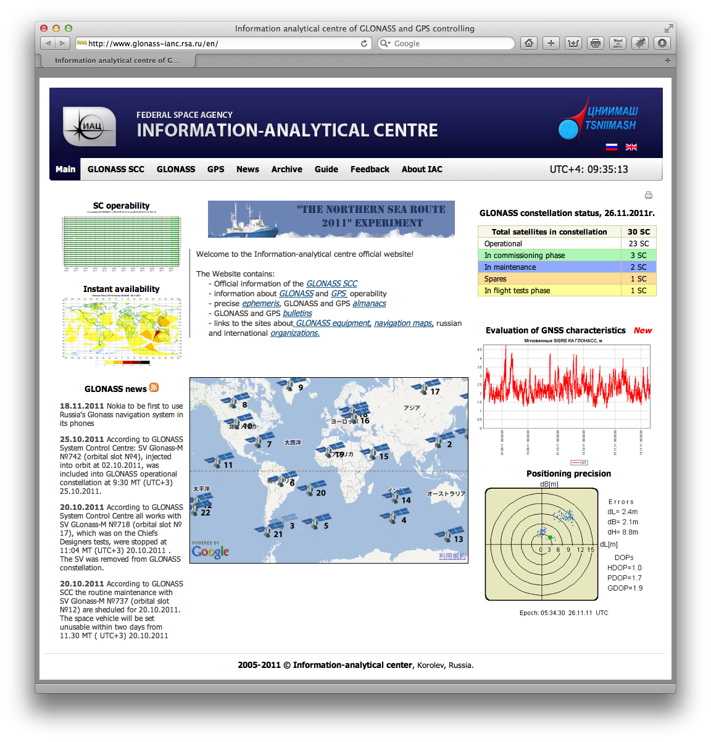
Task: Open a new tab with the plus
Action: tap(667, 60)
